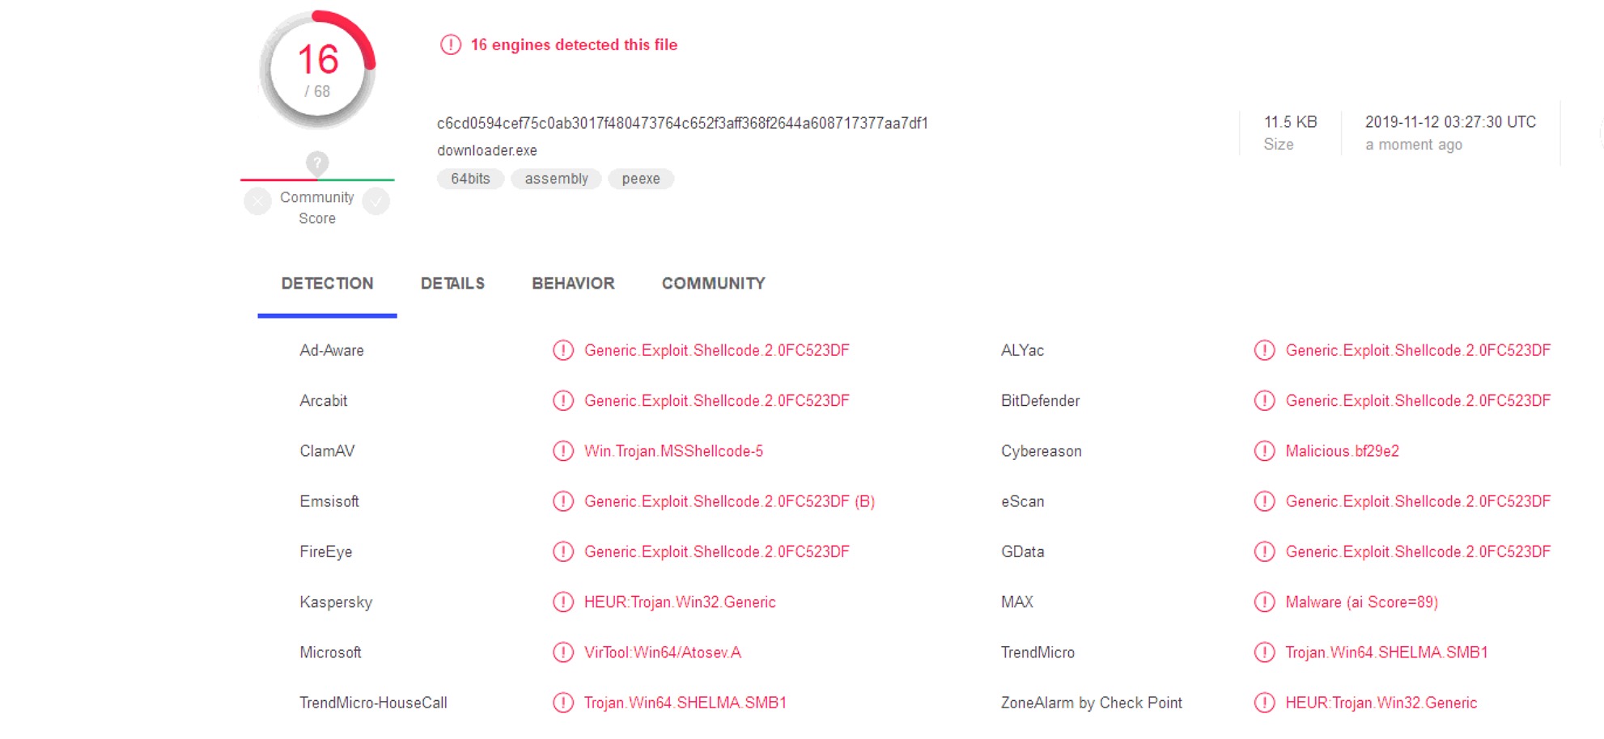This screenshot has height=739, width=1604.
Task: Click the warning icon next to ClamAV's detection
Action: [x=562, y=451]
